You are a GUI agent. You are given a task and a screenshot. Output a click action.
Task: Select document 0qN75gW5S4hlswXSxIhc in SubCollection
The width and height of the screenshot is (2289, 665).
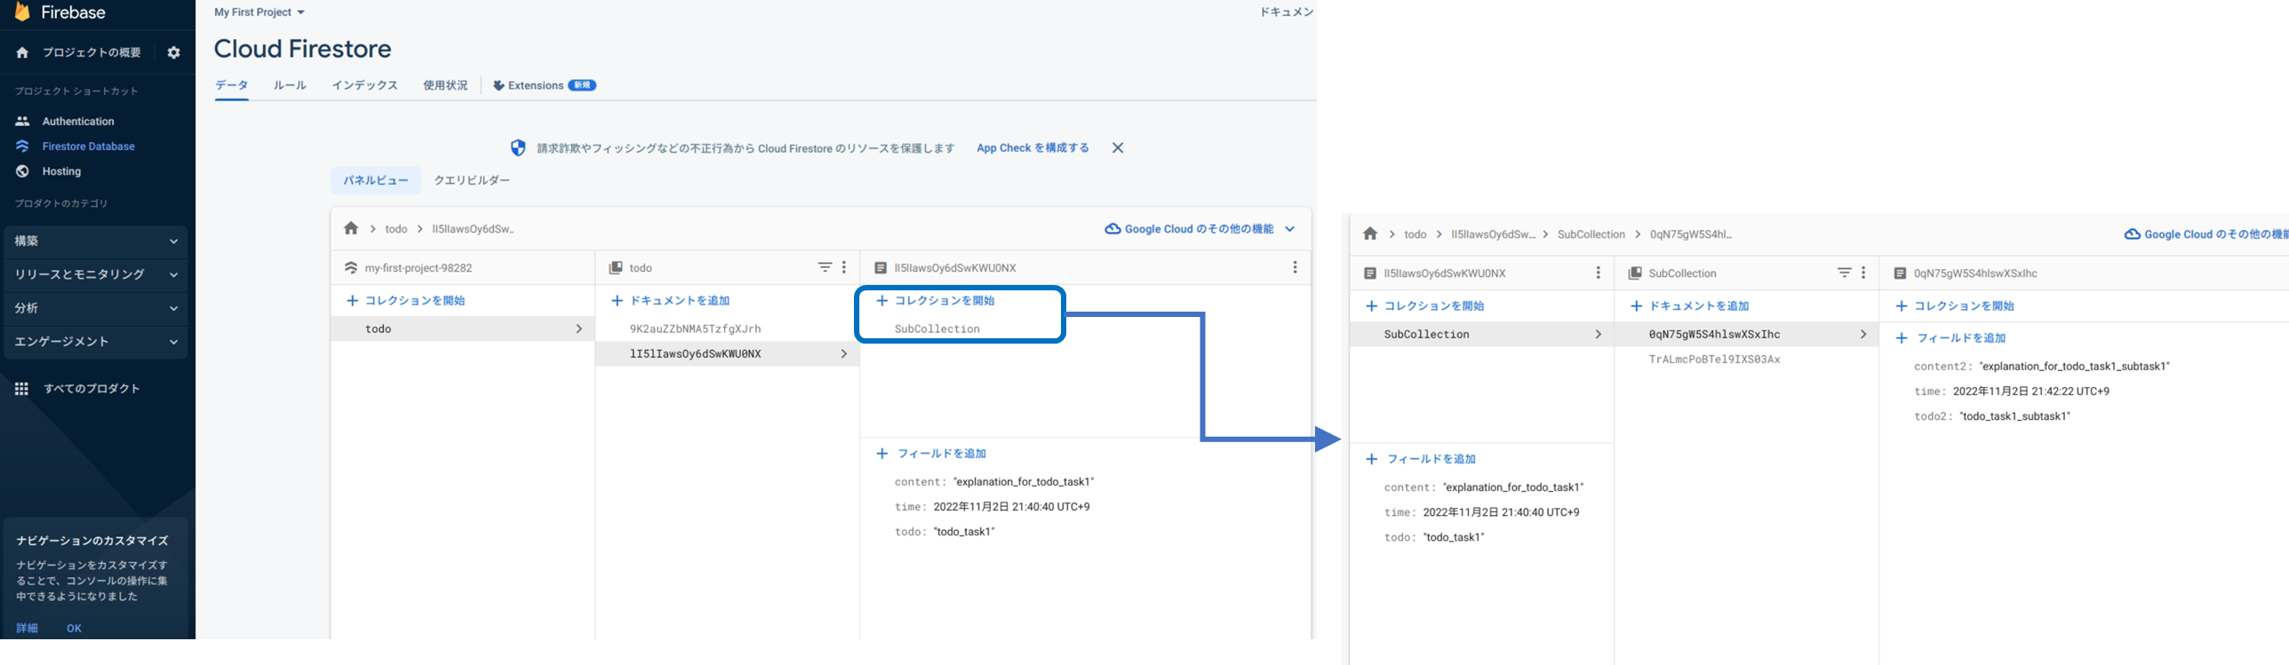1746,335
